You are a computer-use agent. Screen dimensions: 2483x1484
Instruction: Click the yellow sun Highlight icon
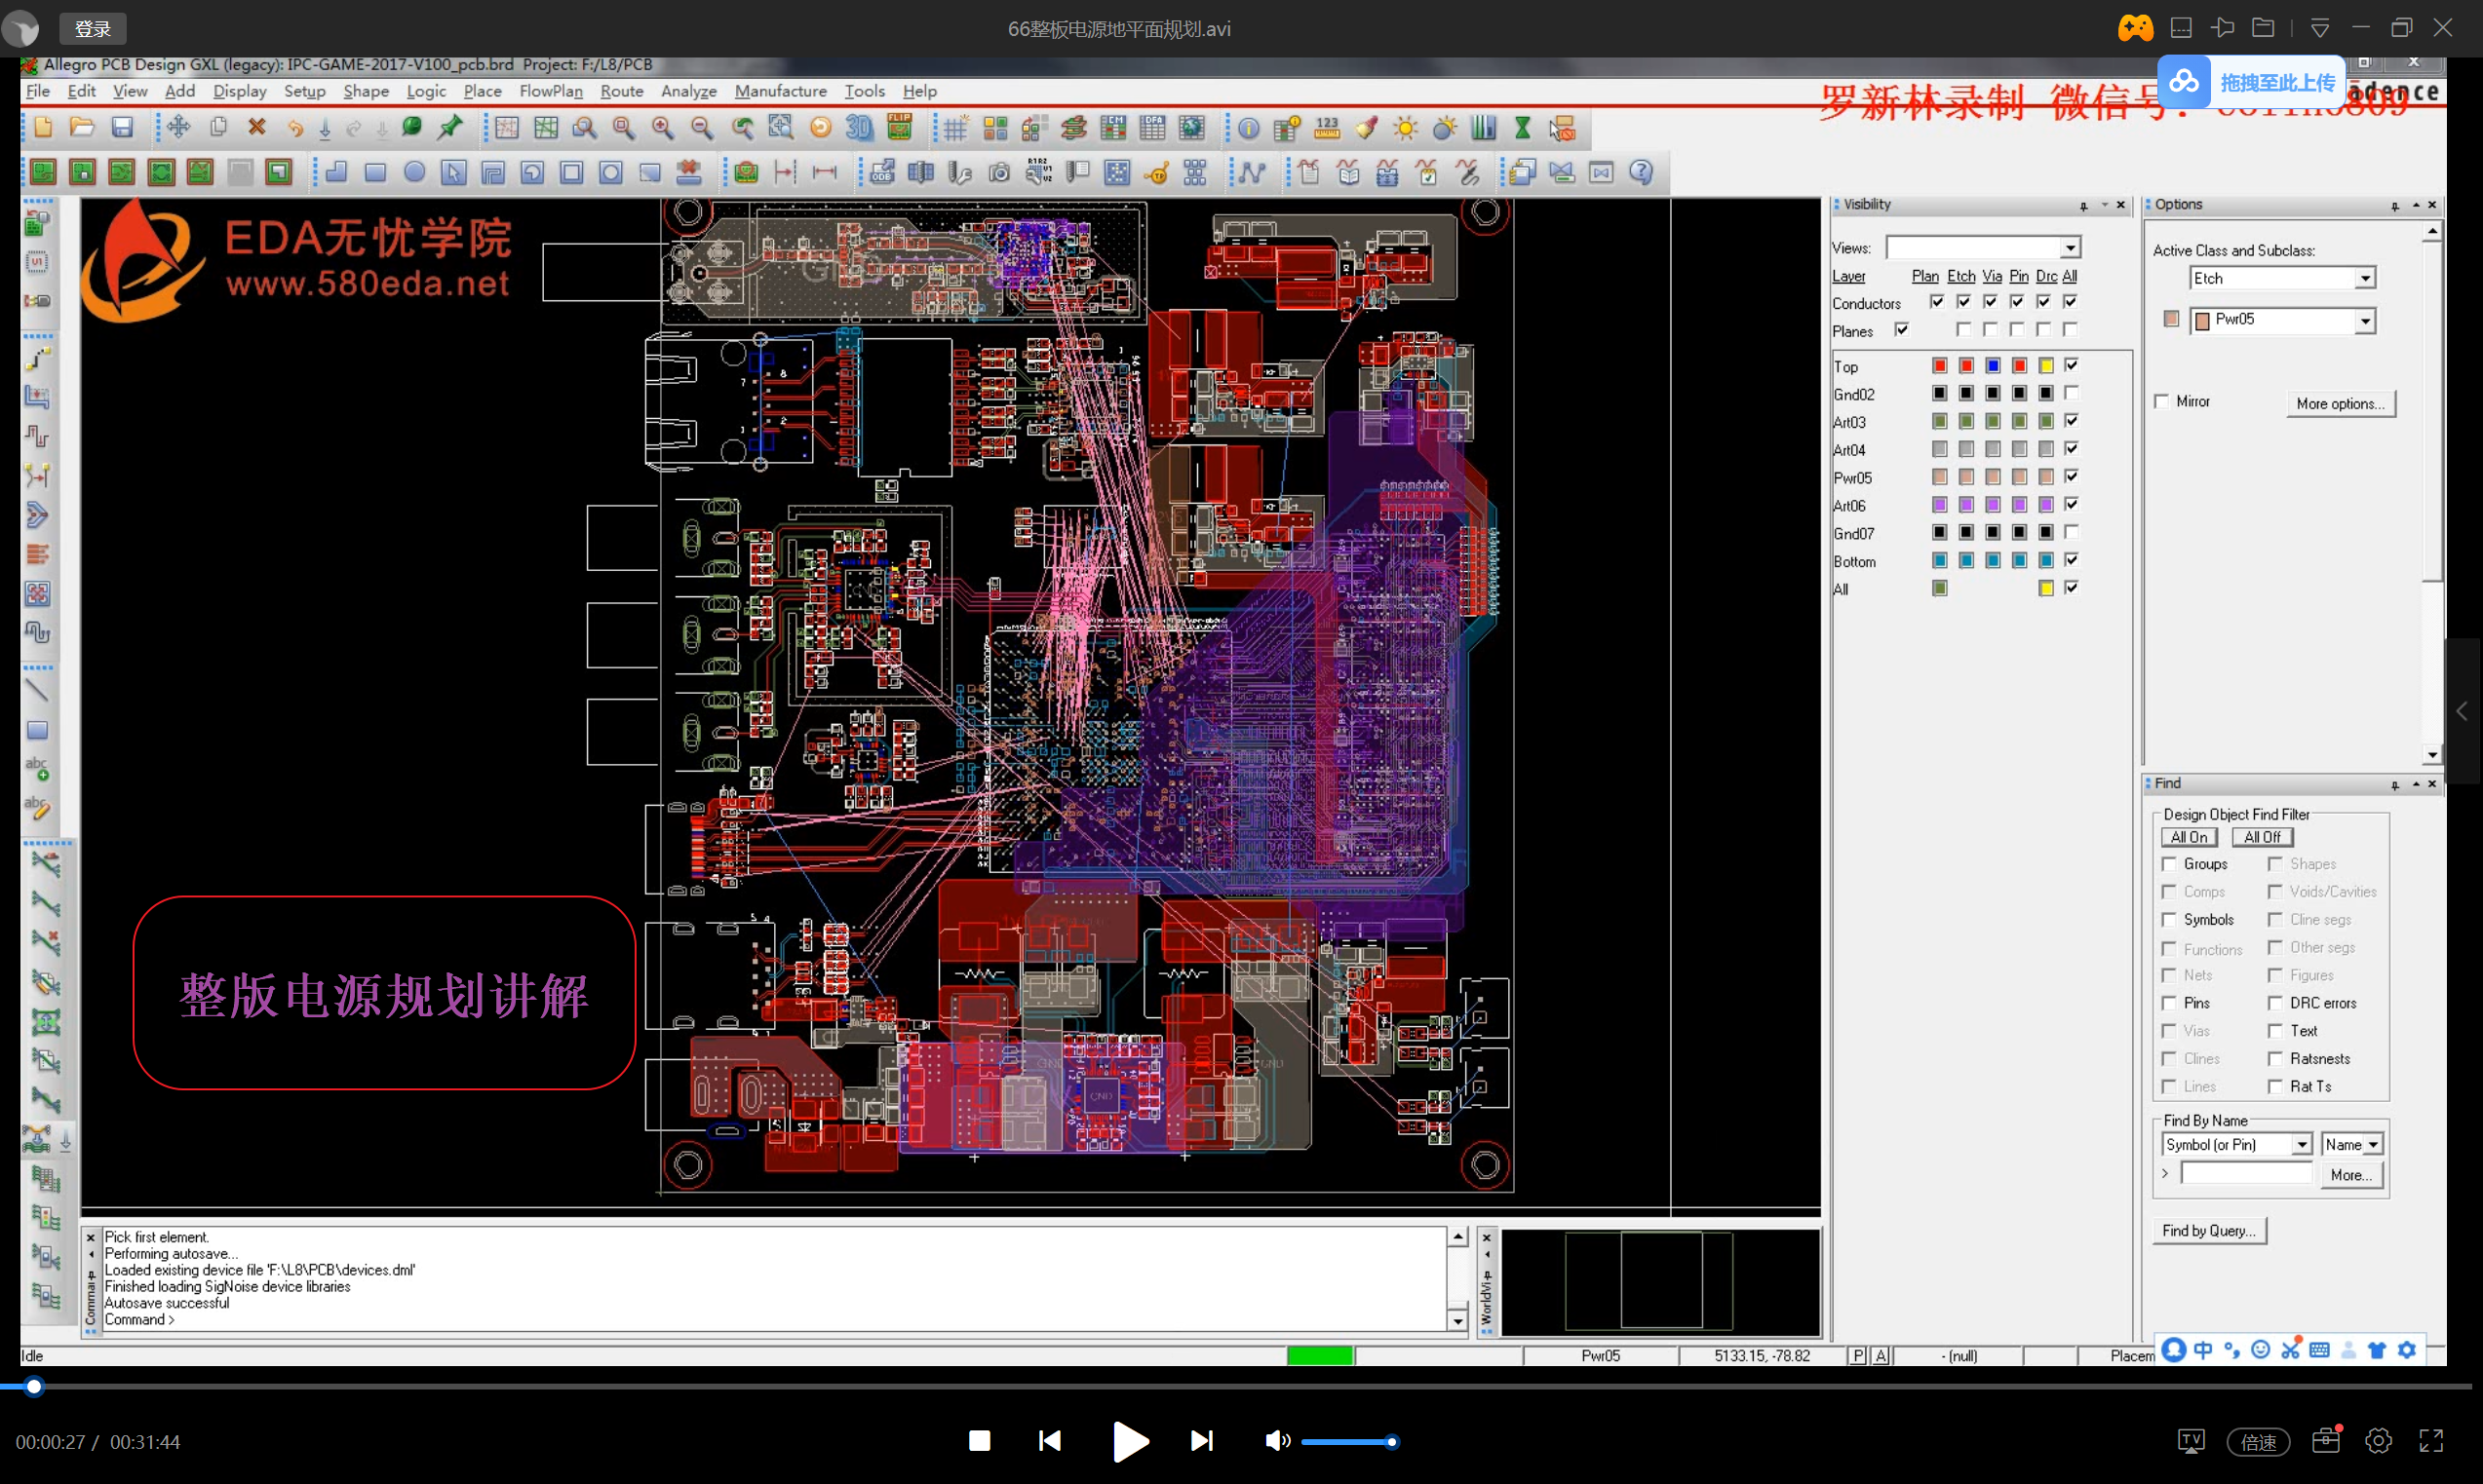tap(1406, 128)
